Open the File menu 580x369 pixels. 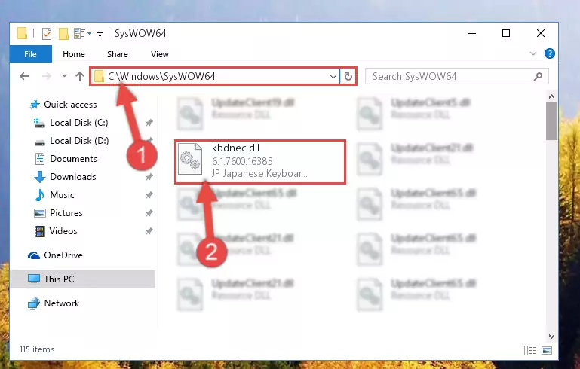[30, 54]
